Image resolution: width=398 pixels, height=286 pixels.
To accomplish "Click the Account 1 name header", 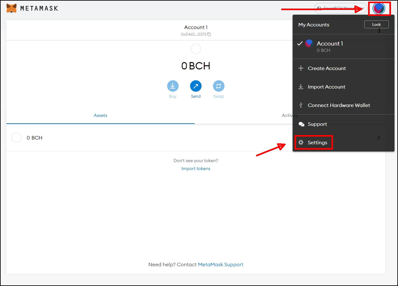I will pos(196,27).
